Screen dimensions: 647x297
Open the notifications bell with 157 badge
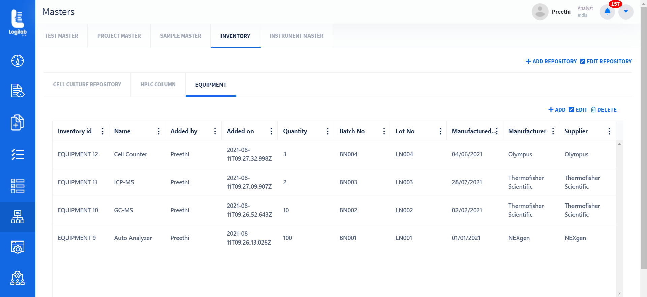tap(607, 12)
